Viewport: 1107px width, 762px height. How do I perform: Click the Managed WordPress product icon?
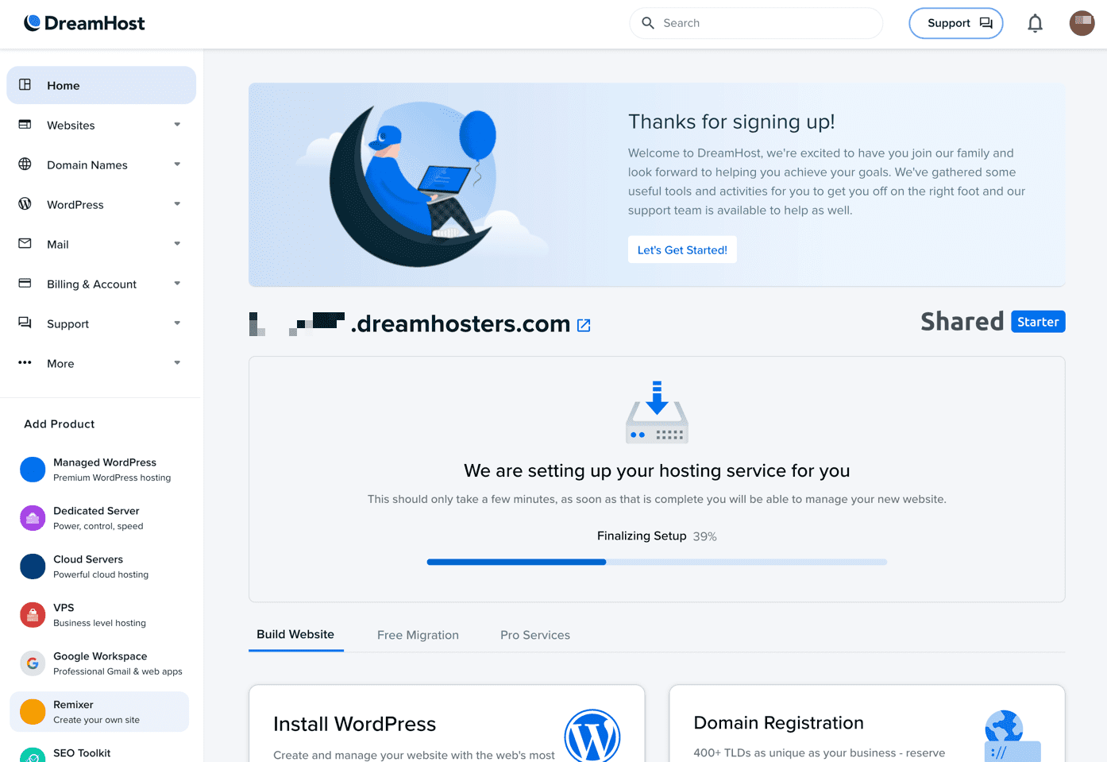33,470
